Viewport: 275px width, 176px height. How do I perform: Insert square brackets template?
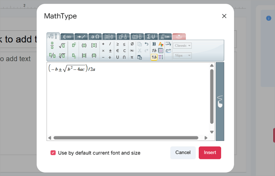94,45
